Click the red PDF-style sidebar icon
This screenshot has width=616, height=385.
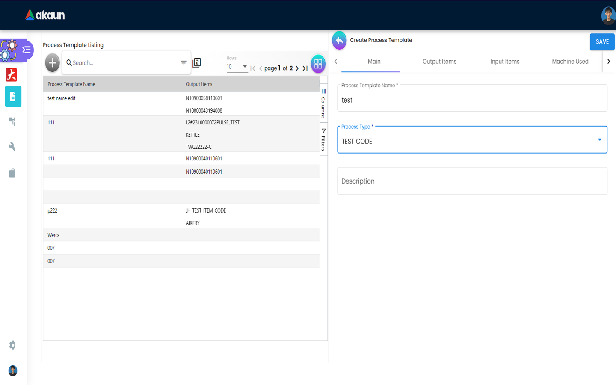click(x=12, y=75)
